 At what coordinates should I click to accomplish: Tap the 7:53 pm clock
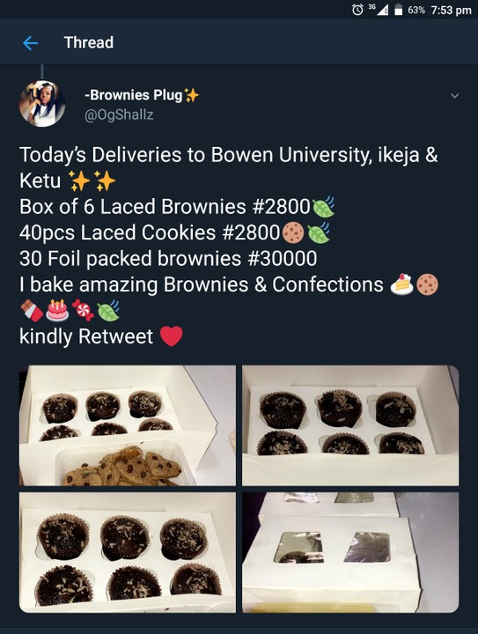coord(452,10)
